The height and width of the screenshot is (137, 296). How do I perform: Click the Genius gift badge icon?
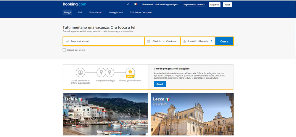(x=130, y=72)
